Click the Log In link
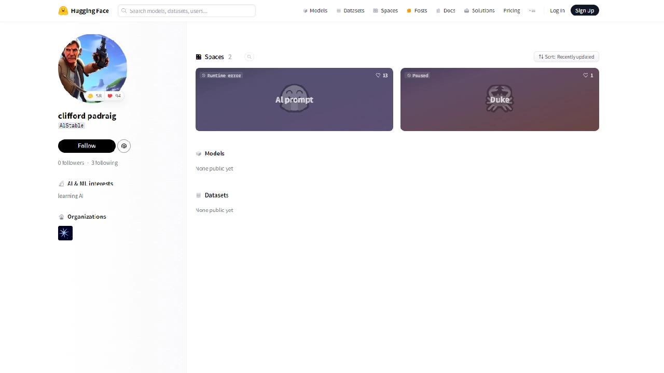 click(x=557, y=11)
